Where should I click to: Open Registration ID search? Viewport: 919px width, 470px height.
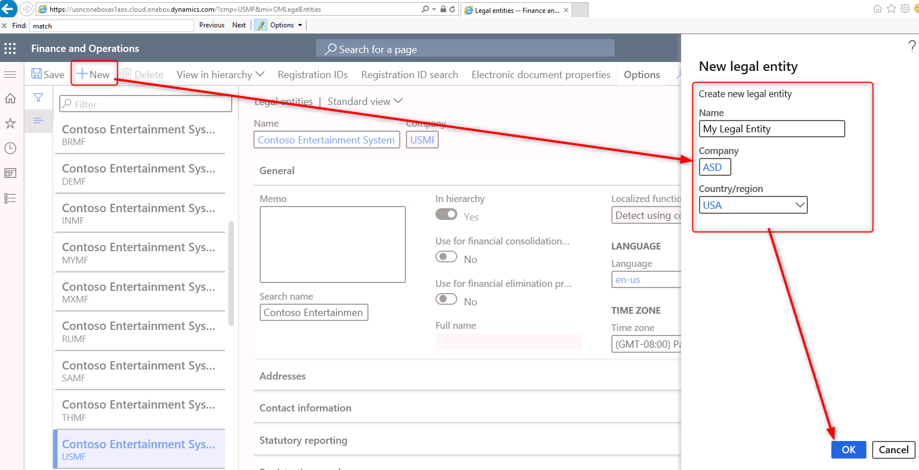[409, 75]
